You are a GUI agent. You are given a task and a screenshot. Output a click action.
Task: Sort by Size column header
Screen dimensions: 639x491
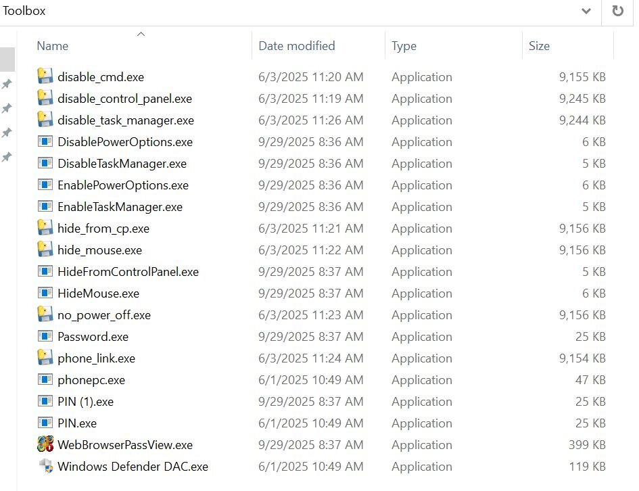pos(539,46)
